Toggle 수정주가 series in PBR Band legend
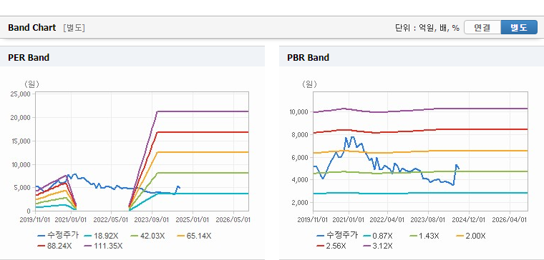The height and width of the screenshot is (260, 544). pos(337,236)
